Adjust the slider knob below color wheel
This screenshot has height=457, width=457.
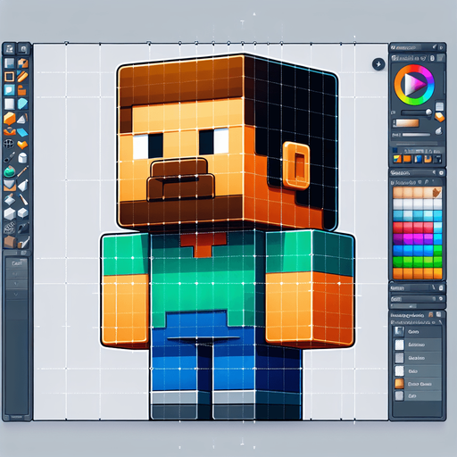[x=428, y=112]
